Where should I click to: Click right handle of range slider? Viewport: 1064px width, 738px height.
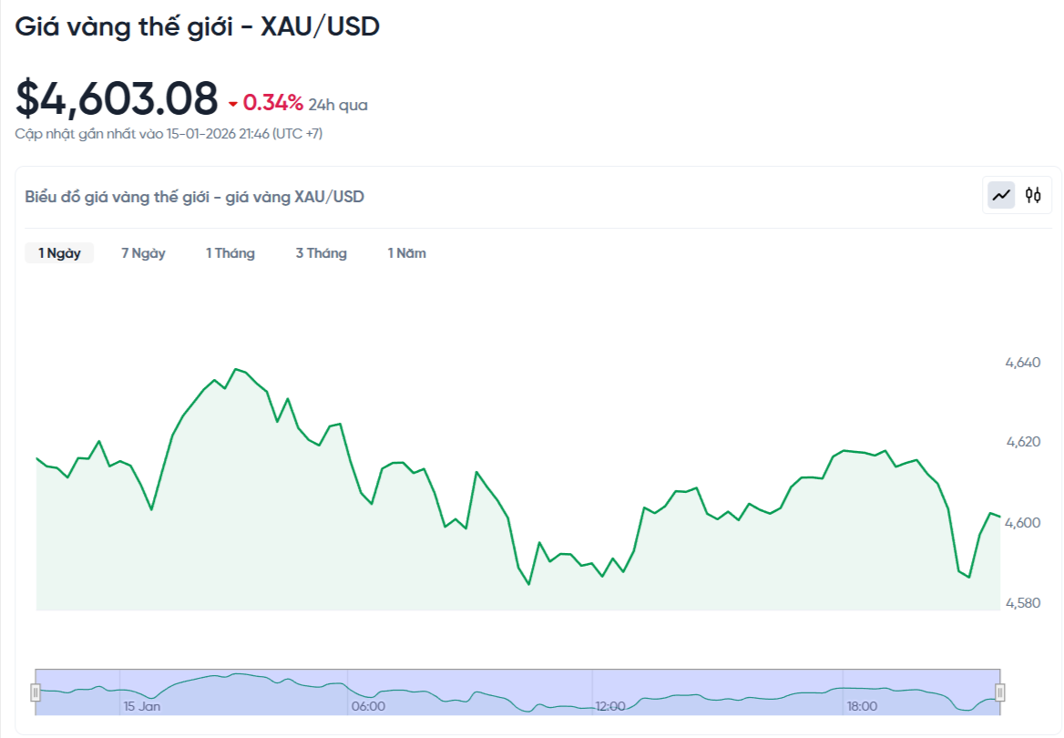pos(998,691)
